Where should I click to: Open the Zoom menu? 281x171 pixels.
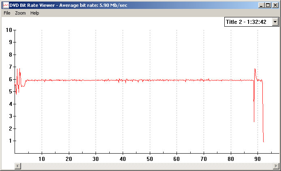pyautogui.click(x=20, y=13)
